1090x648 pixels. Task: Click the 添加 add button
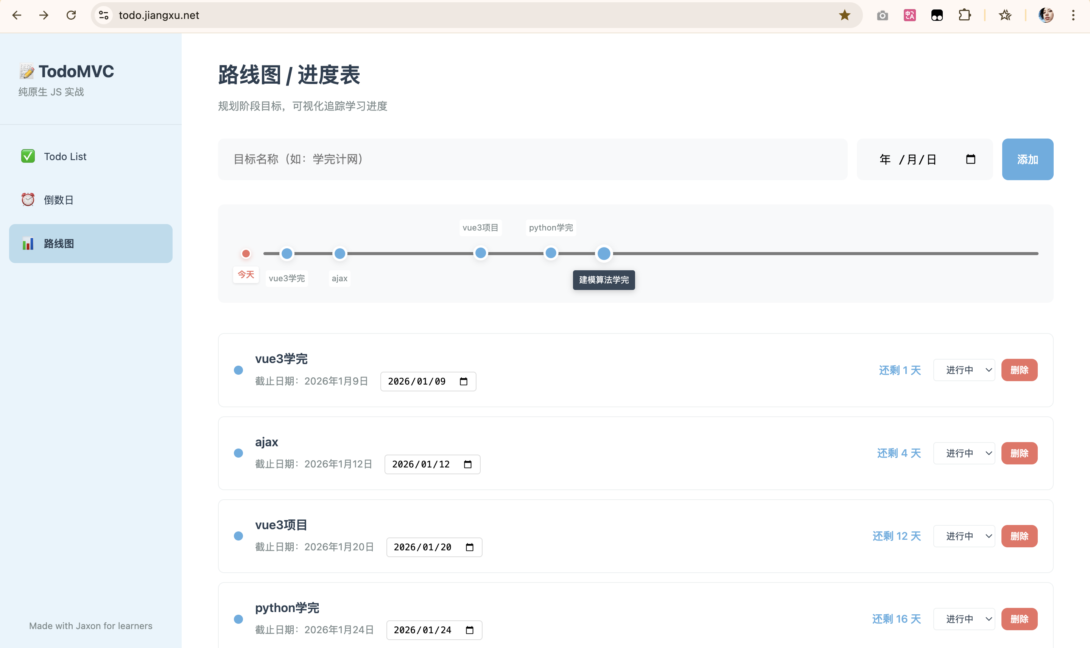1027,159
